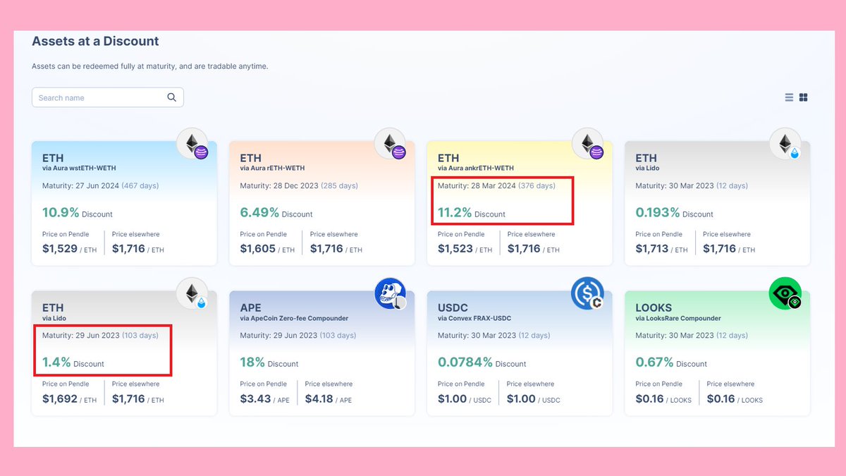
Task: Select 'via Lido' on the 29 Jun 2023 card
Action: [54, 318]
